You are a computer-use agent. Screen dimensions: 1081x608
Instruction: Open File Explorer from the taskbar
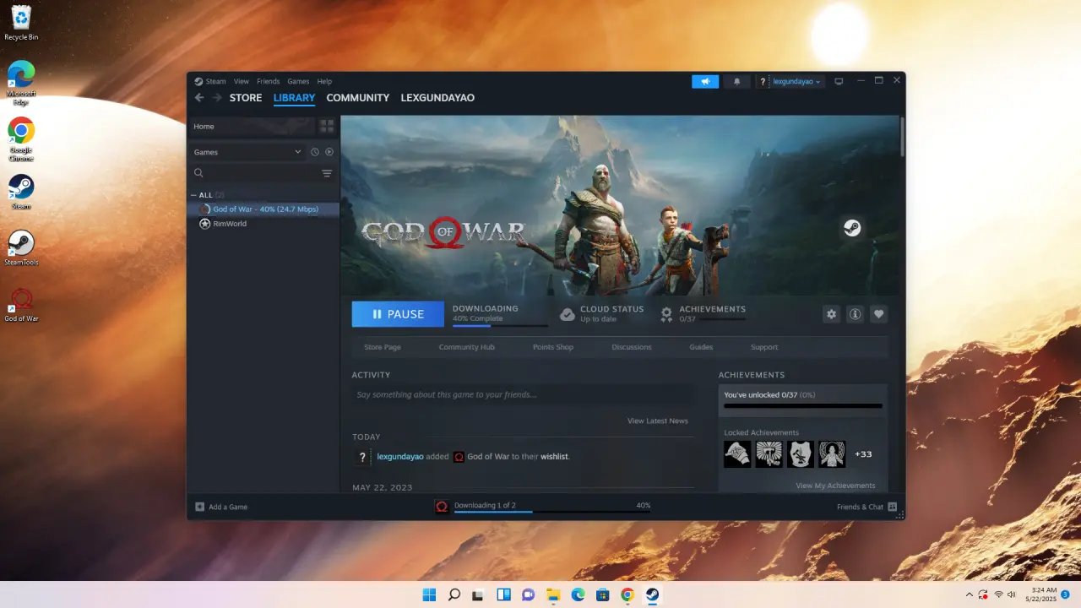[553, 594]
